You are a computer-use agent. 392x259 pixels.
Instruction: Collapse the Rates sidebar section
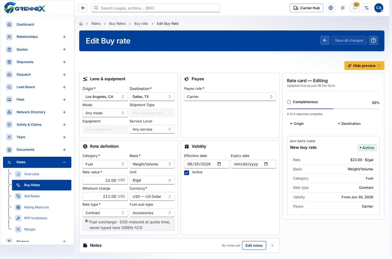(64, 162)
